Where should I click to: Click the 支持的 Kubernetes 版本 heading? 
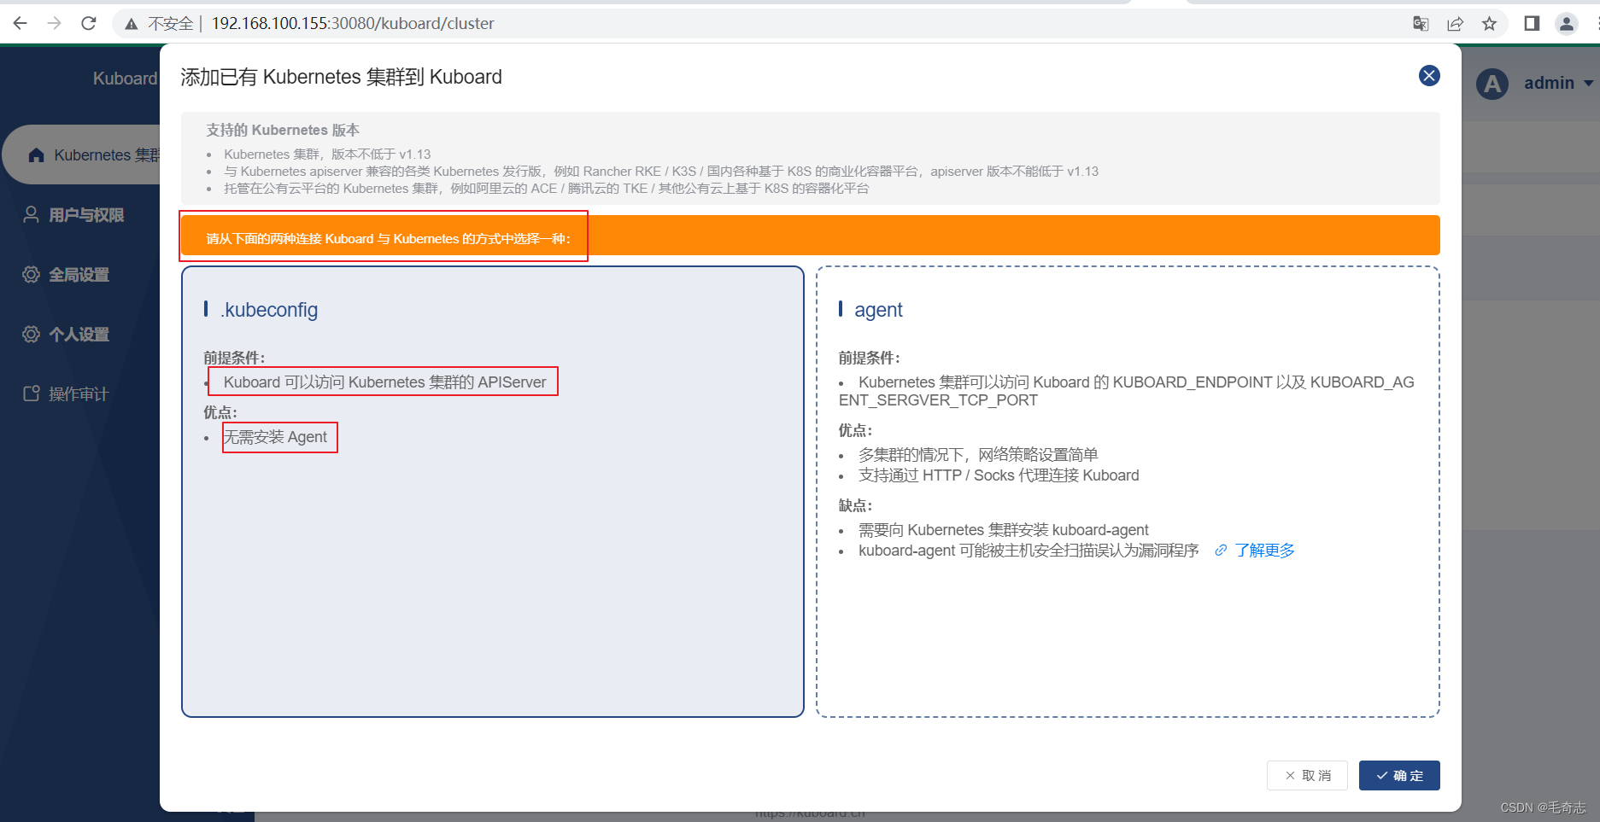283,130
